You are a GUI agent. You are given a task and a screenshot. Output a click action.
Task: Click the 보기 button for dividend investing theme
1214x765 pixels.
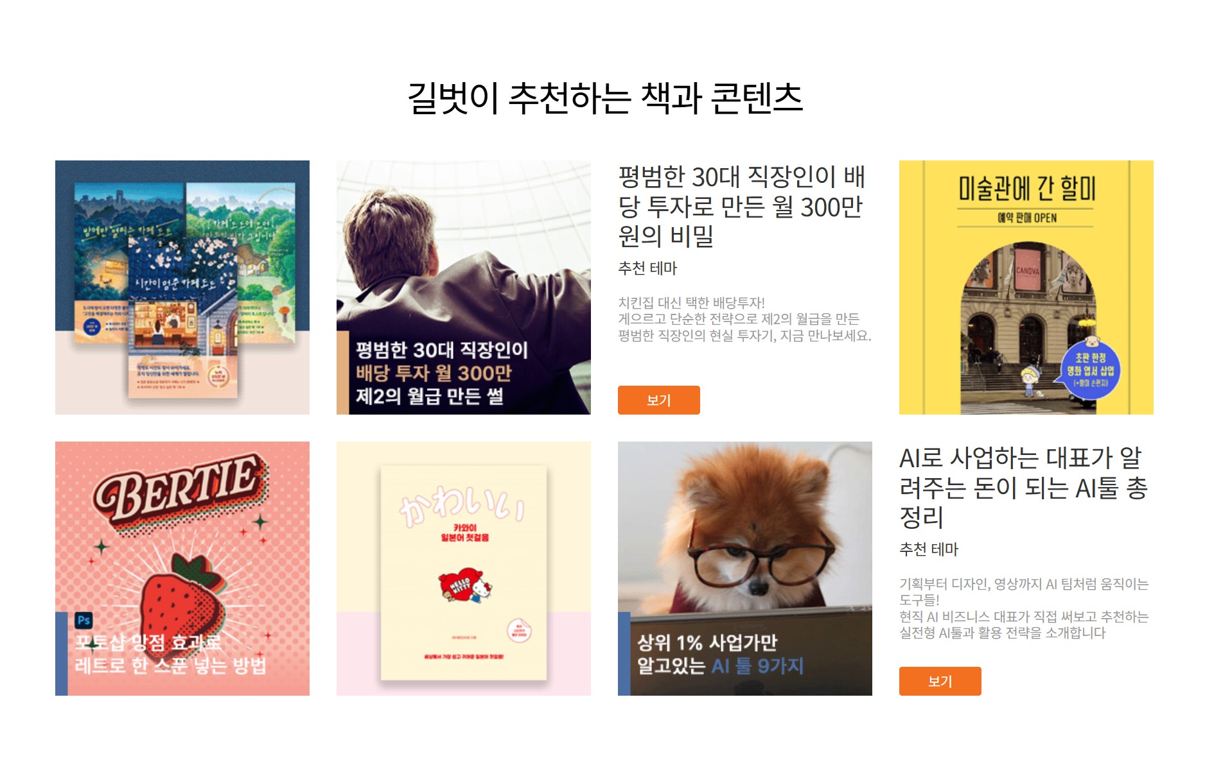click(658, 400)
